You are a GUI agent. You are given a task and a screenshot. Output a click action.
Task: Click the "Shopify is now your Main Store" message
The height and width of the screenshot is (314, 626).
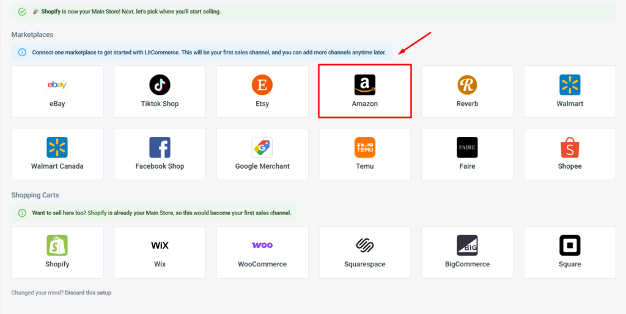pos(131,12)
